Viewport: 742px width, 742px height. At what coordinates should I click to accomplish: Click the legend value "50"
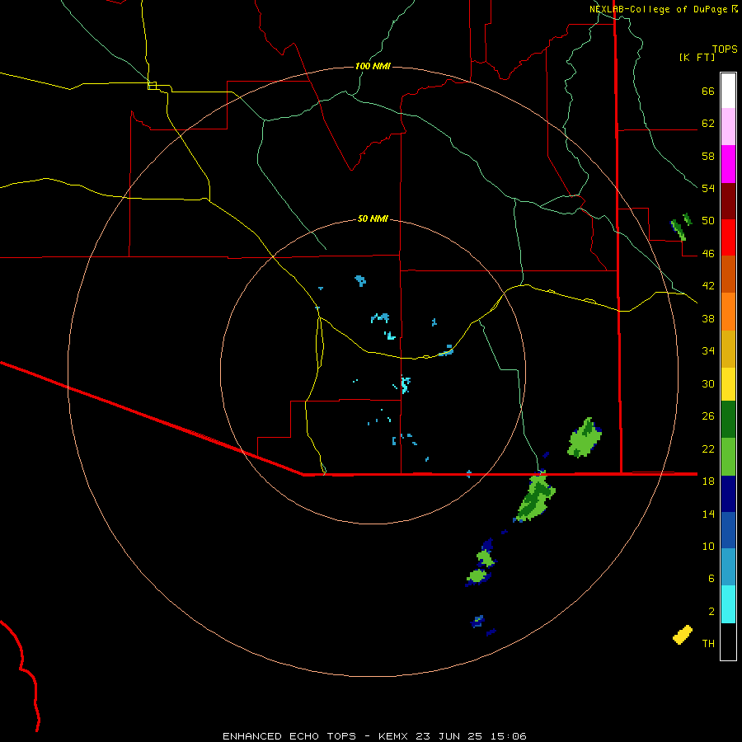pos(708,221)
